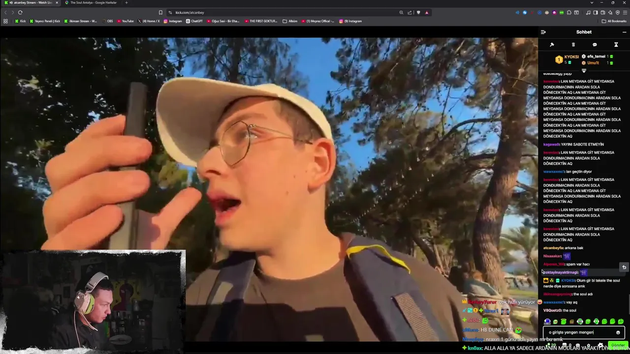Select chat text "YAYINI SABOTE ETMEYİN"
Image resolution: width=630 pixels, height=354 pixels.
[582, 145]
